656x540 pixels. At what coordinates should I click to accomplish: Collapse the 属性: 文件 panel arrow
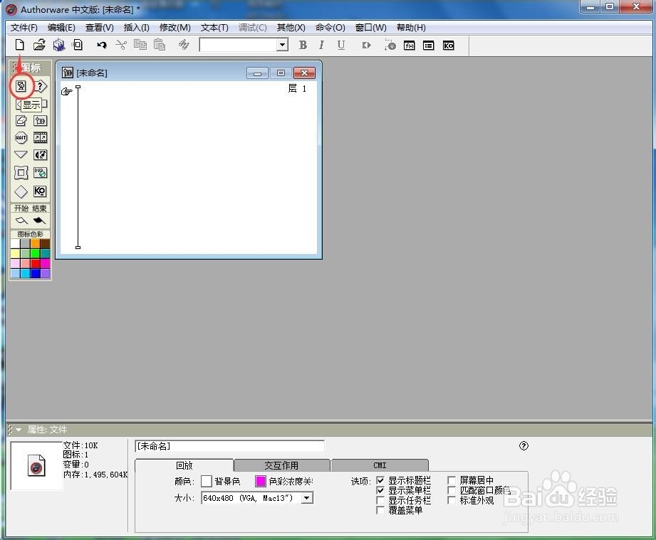[19, 430]
